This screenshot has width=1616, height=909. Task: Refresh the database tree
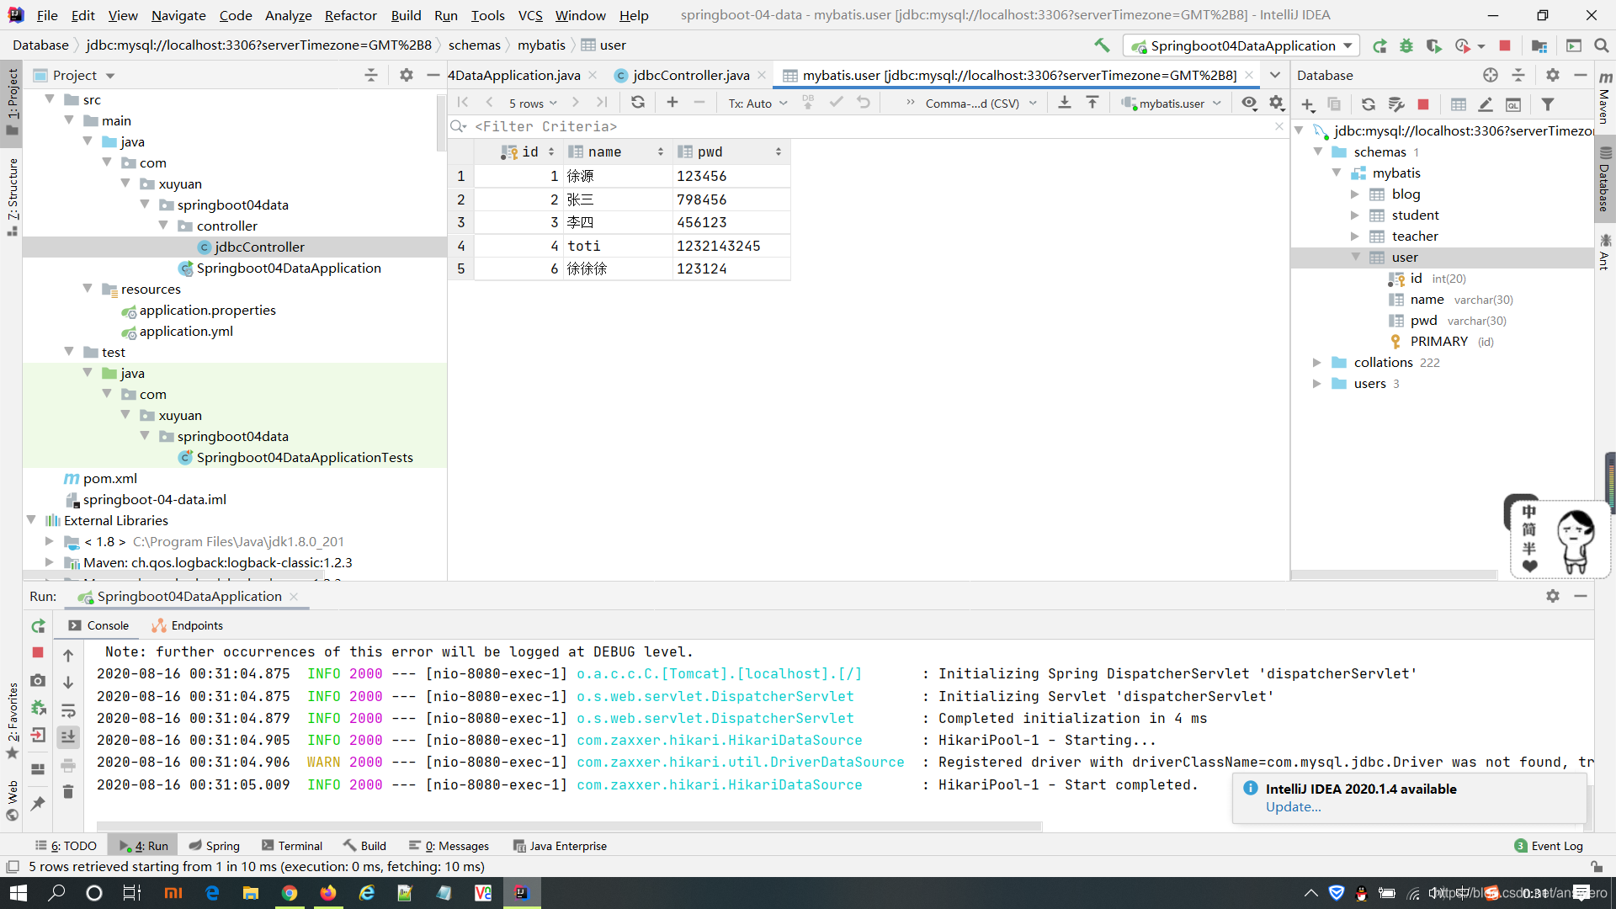[1369, 104]
